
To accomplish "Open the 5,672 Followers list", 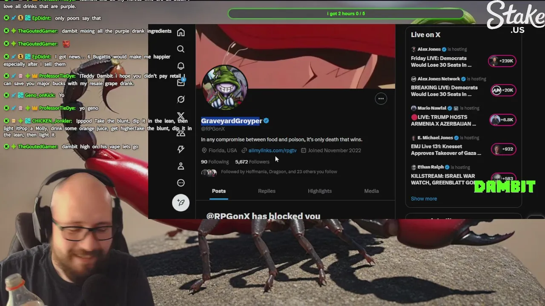I will click(x=252, y=162).
